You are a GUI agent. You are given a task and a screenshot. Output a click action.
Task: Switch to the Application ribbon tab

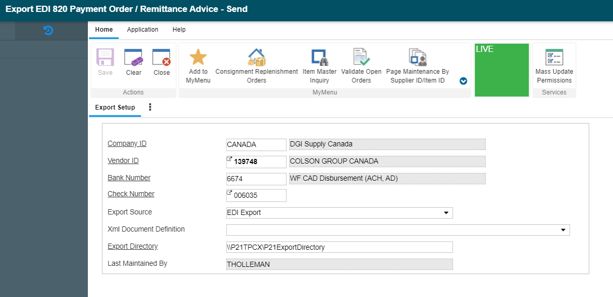pos(142,30)
